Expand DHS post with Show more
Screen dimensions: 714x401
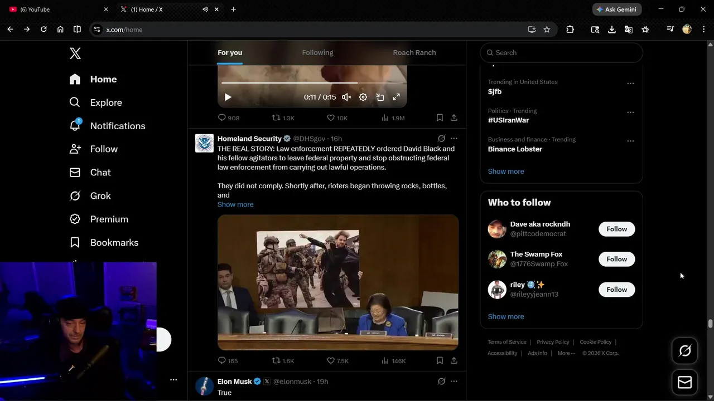(235, 204)
